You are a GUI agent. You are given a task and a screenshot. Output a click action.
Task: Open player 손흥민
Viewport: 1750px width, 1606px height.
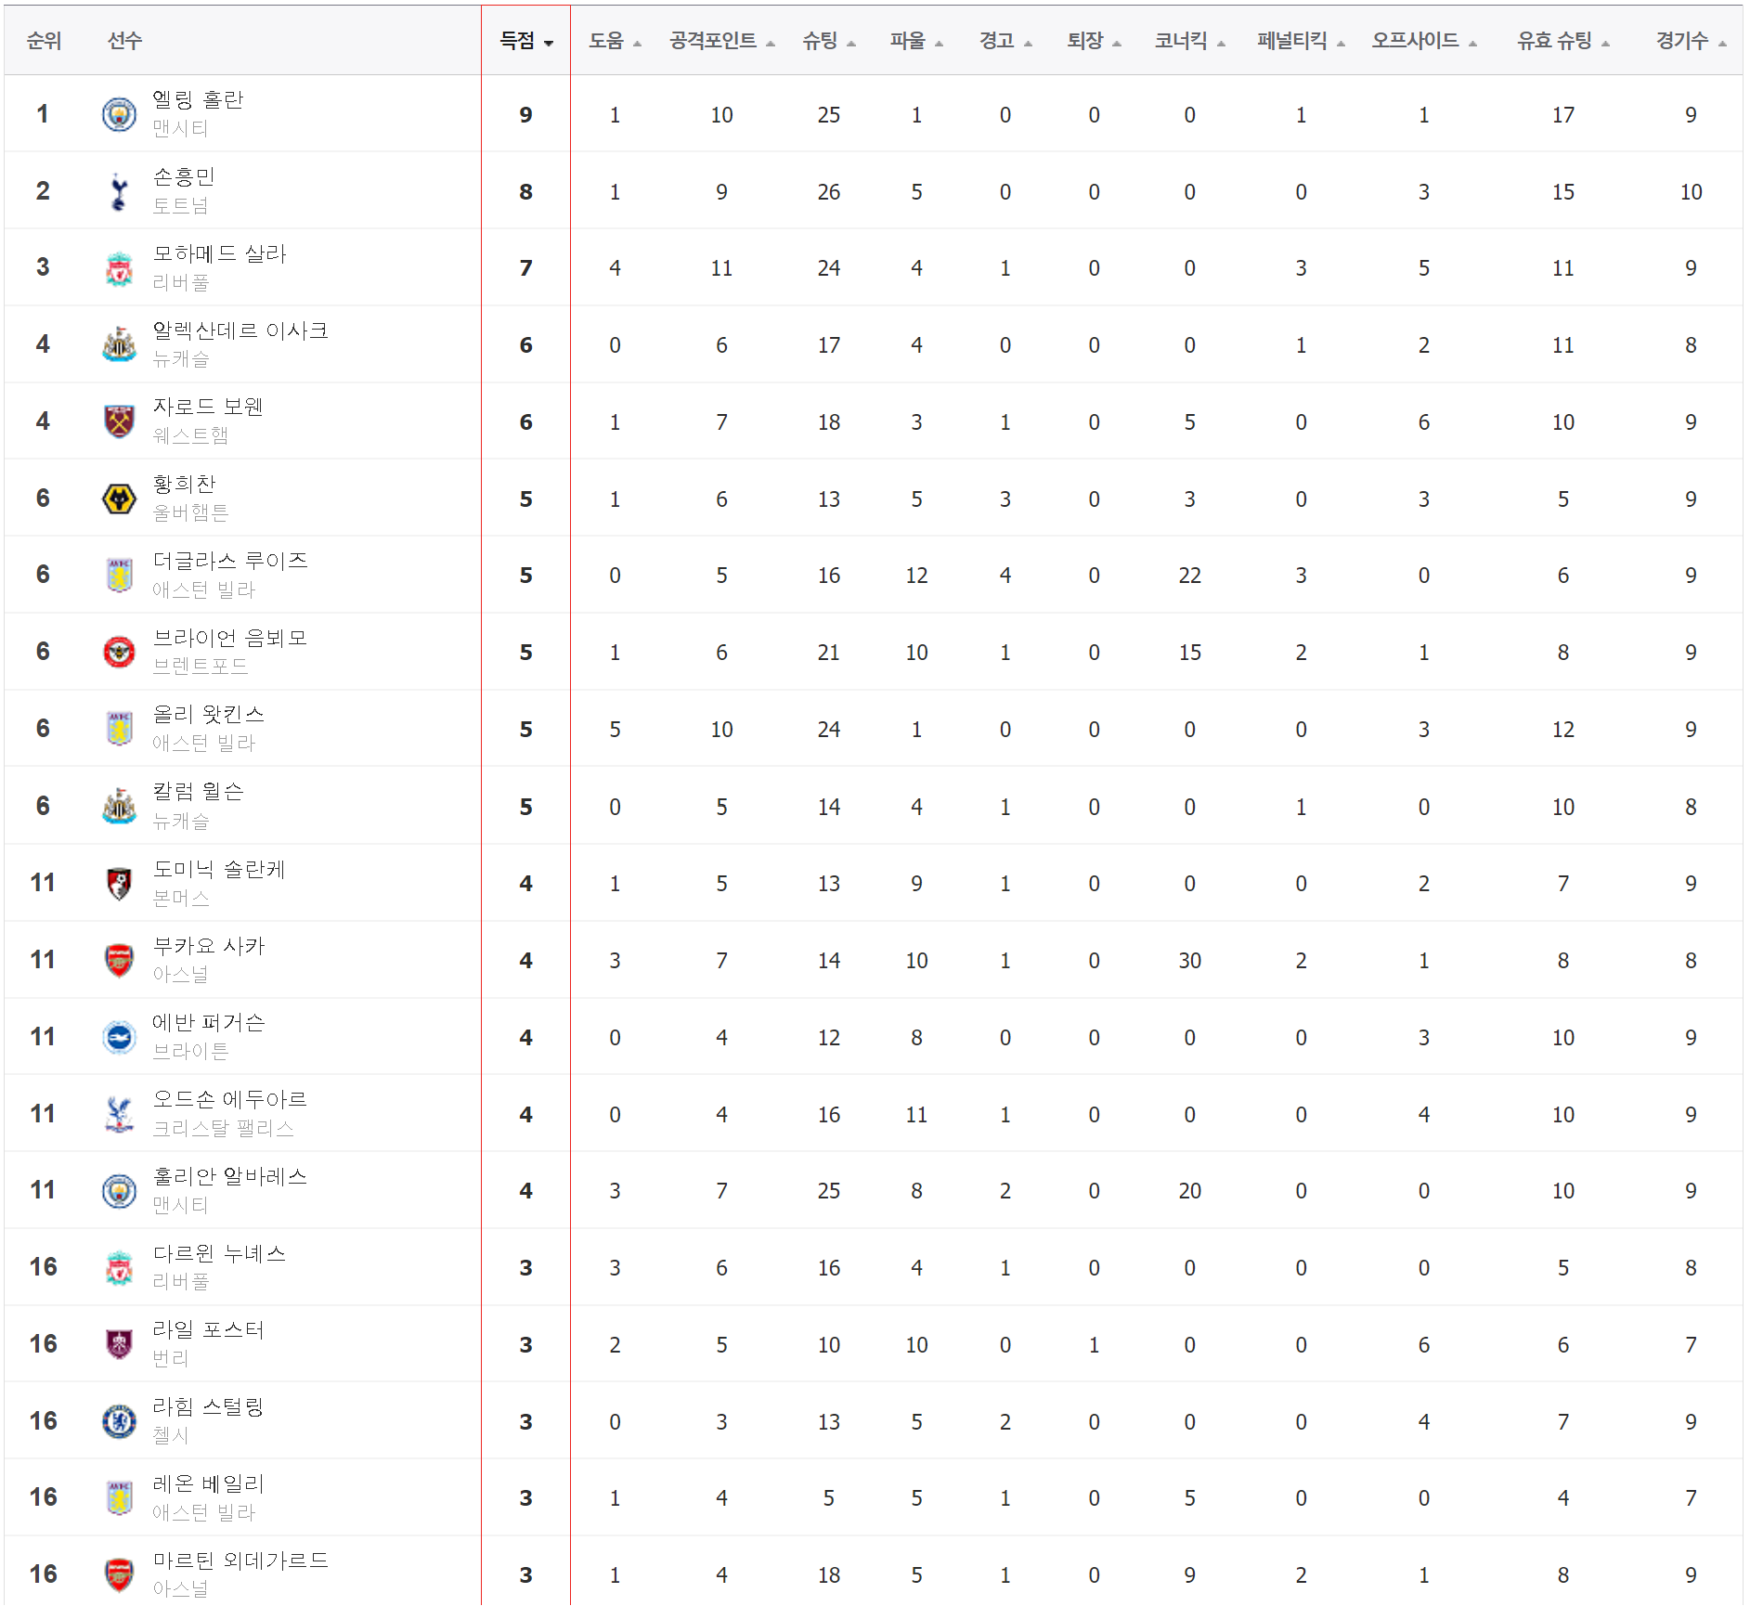point(184,176)
